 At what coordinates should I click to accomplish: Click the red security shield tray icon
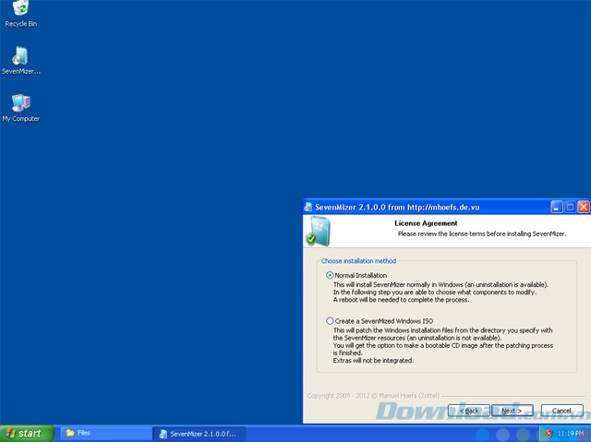[x=549, y=433]
